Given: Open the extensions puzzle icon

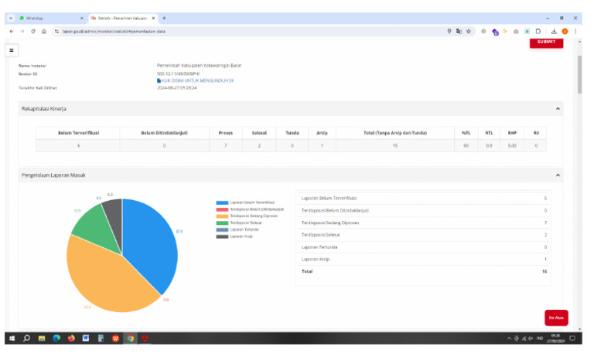Looking at the screenshot, I should (538, 32).
